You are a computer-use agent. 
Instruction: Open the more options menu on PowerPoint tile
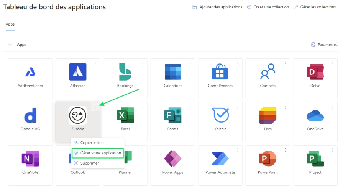pos(285,150)
